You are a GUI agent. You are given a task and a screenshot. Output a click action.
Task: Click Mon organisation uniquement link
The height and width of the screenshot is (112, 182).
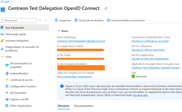coord(74,77)
